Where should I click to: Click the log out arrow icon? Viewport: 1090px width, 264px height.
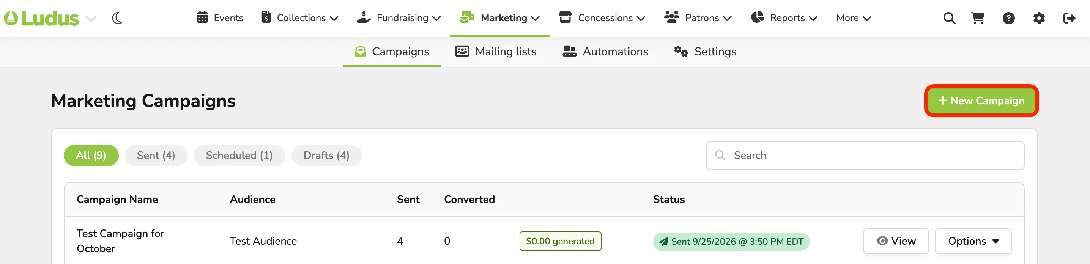[x=1069, y=18]
